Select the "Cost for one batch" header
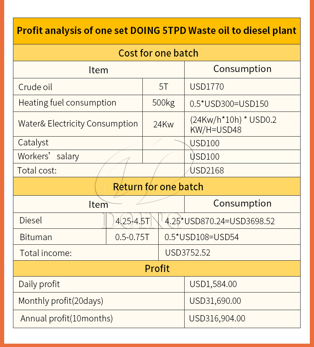This screenshot has height=347, width=314. 158,53
